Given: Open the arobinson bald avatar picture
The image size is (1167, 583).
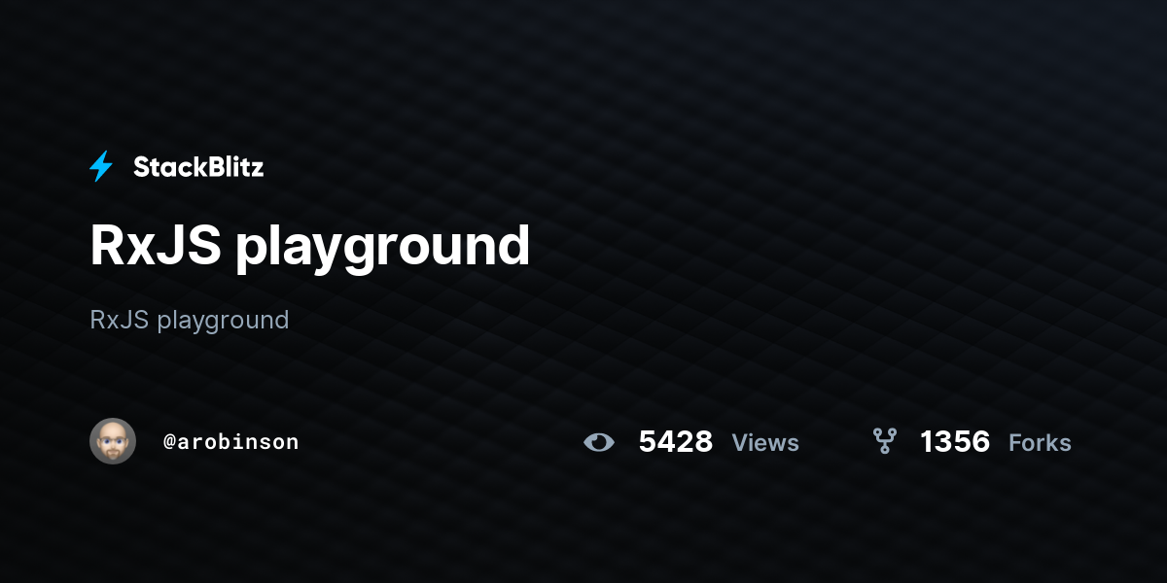Looking at the screenshot, I should click(x=113, y=441).
